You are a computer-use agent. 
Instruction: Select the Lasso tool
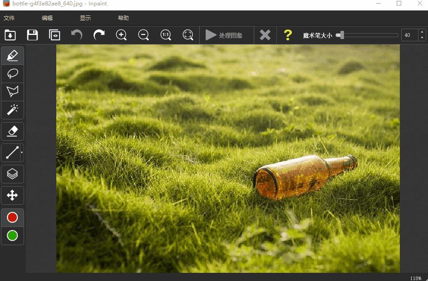13,74
